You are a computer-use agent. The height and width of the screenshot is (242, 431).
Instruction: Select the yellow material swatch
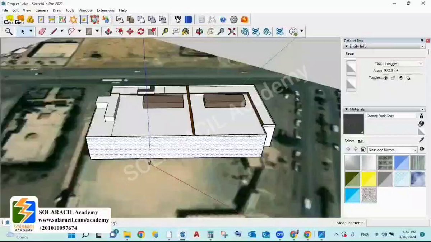[x=369, y=179]
